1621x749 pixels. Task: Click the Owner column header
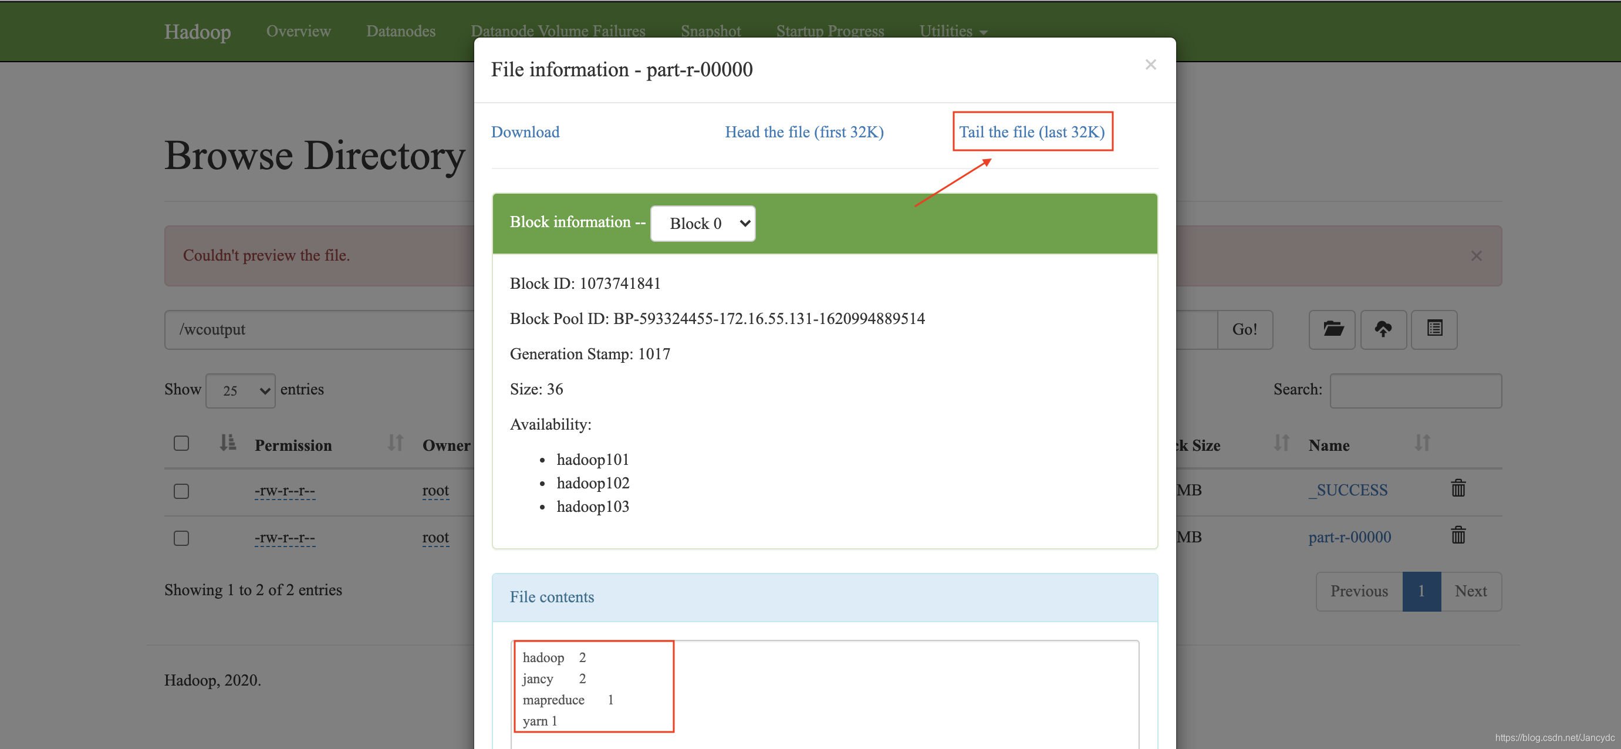(x=446, y=446)
